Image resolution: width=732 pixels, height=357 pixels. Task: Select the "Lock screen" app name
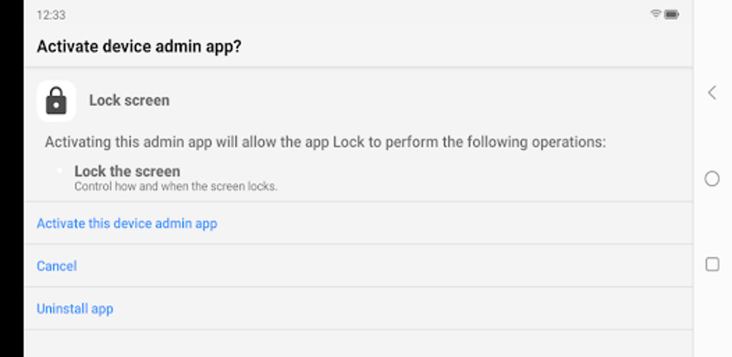(129, 100)
